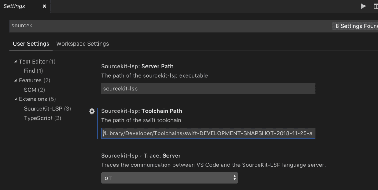This screenshot has height=190, width=378.
Task: Switch to Workspace Settings tab
Action: pos(82,44)
